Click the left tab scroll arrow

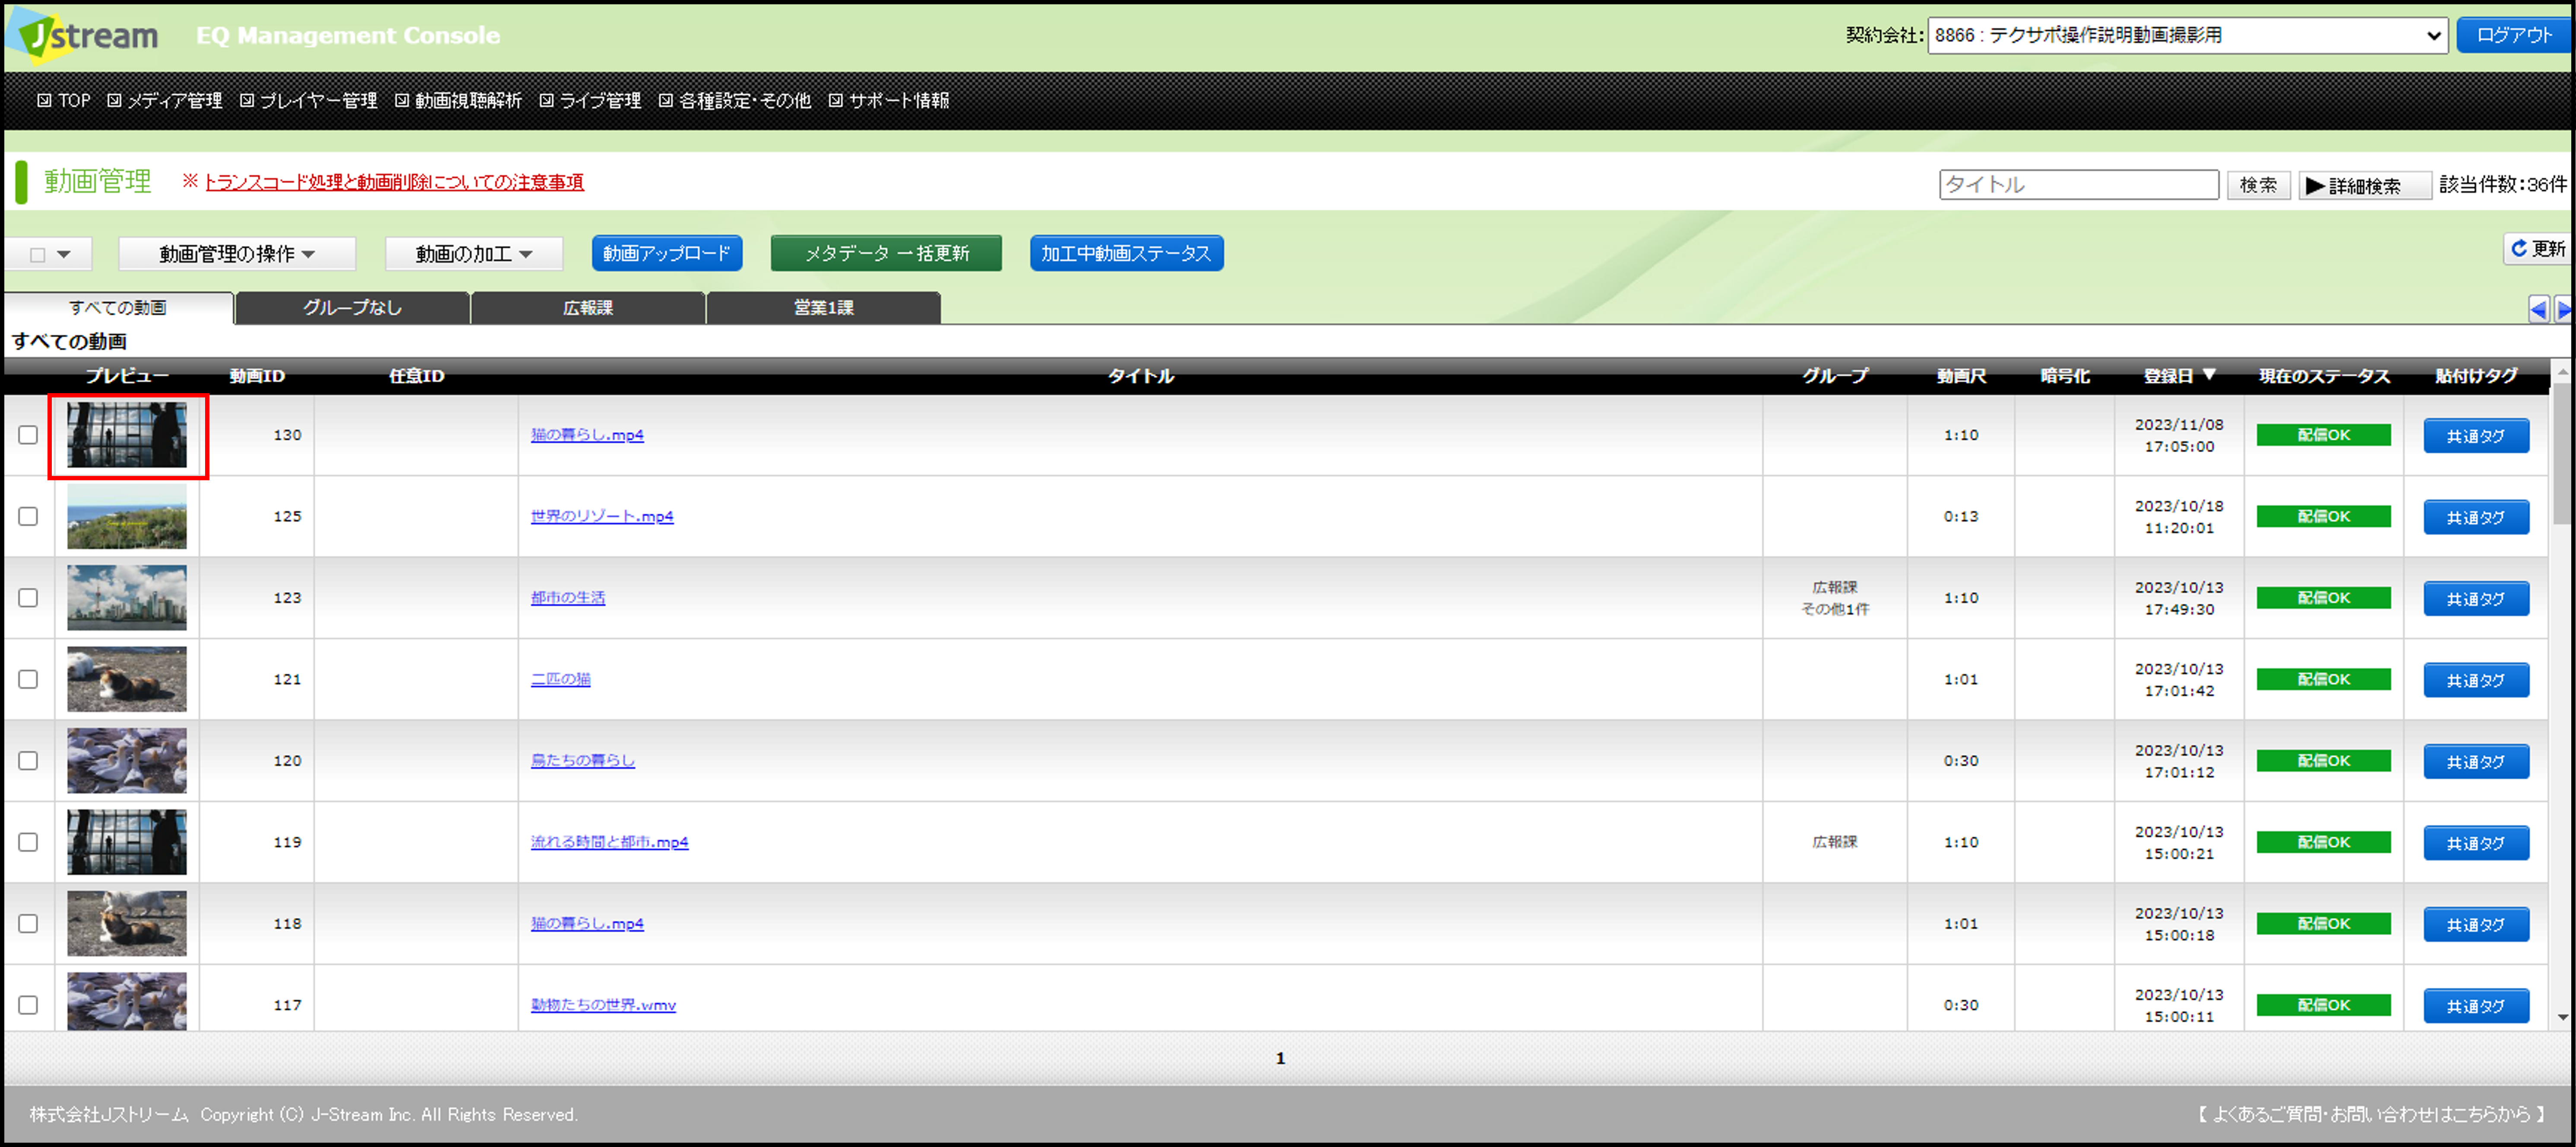click(2538, 310)
